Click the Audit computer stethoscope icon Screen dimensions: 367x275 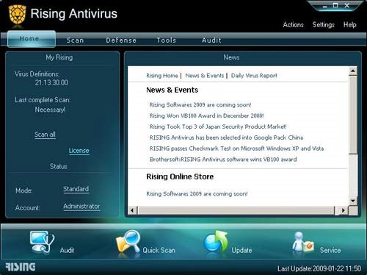coord(42,242)
